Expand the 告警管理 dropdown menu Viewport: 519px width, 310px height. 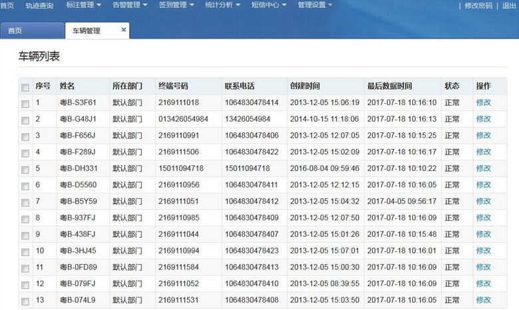coord(130,5)
